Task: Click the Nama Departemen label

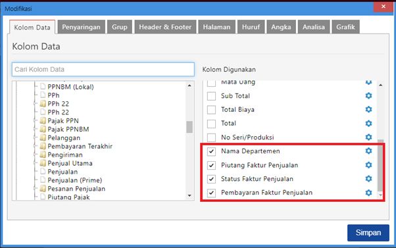Action: [x=251, y=151]
